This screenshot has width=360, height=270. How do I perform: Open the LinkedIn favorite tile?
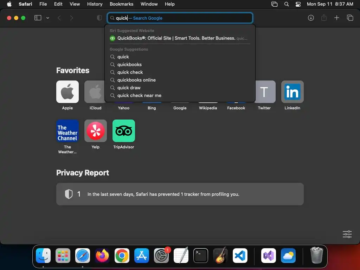point(292,92)
